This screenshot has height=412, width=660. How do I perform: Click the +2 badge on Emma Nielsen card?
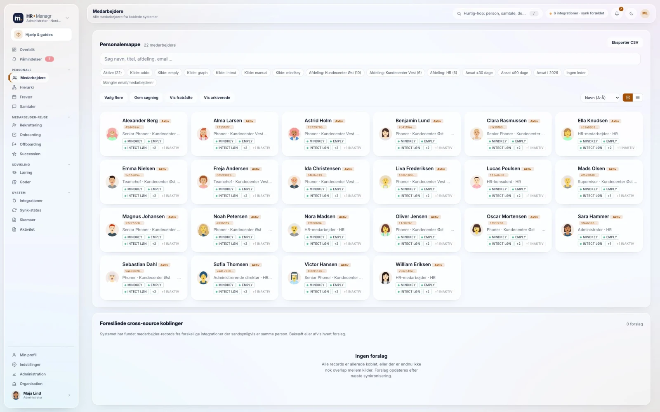(x=154, y=196)
